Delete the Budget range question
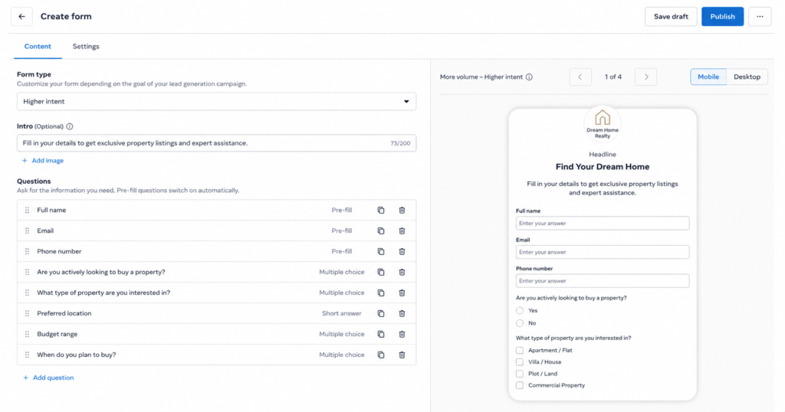The width and height of the screenshot is (785, 412). point(402,334)
